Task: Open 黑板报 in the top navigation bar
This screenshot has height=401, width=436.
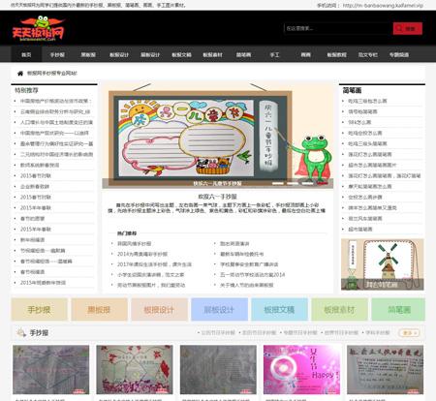Action: [88, 54]
